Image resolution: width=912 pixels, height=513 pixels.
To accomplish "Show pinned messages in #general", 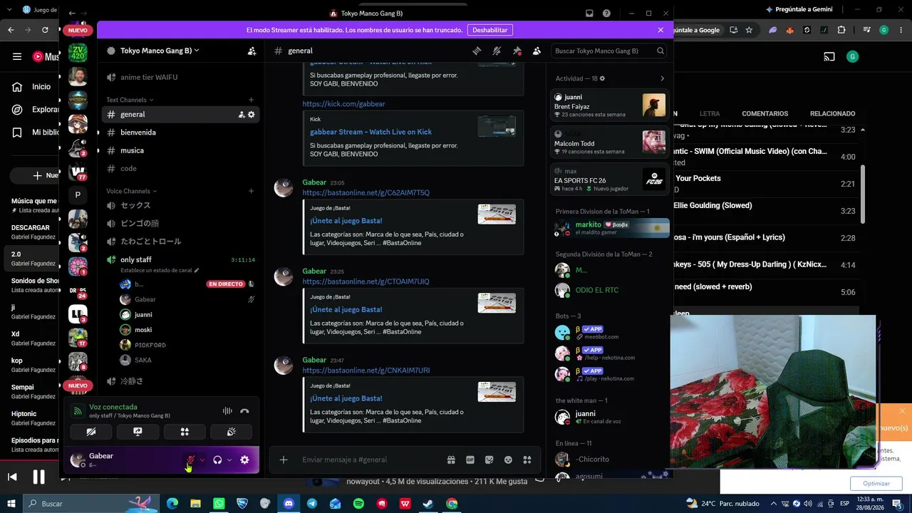I will 517,51.
